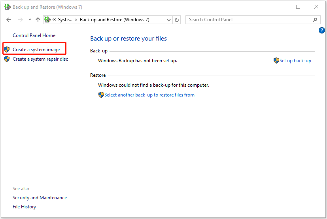Select another back-up to restore files from
The image size is (327, 219).
coord(149,95)
